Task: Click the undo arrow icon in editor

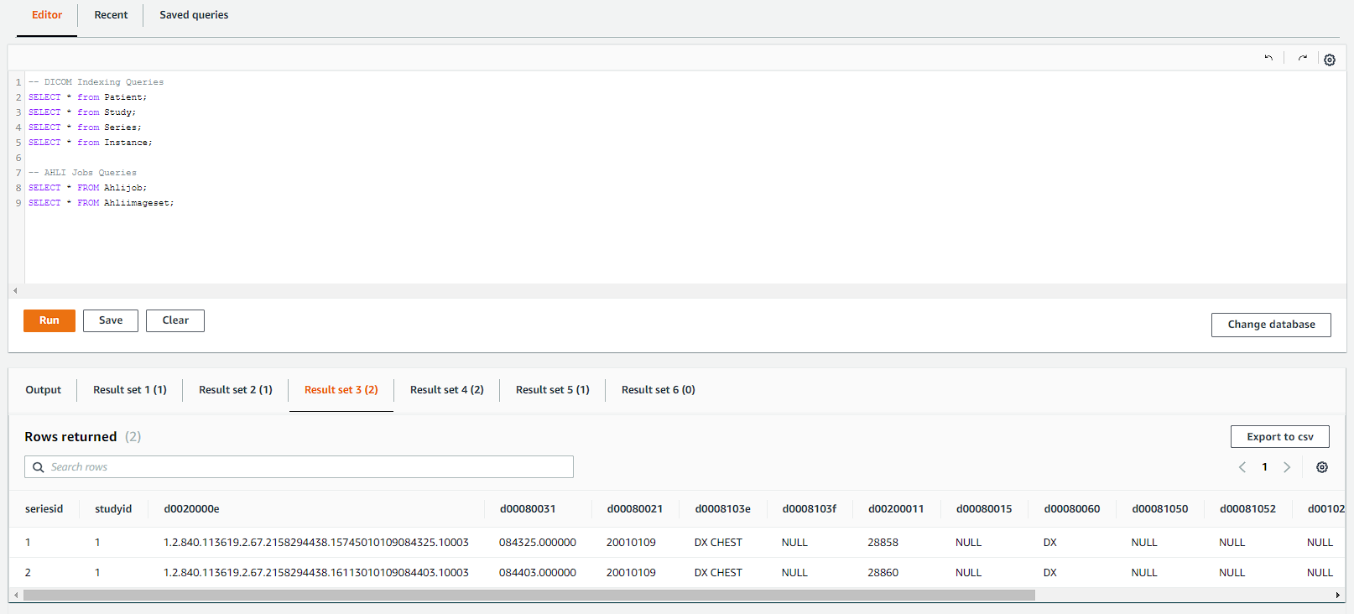Action: 1268,58
